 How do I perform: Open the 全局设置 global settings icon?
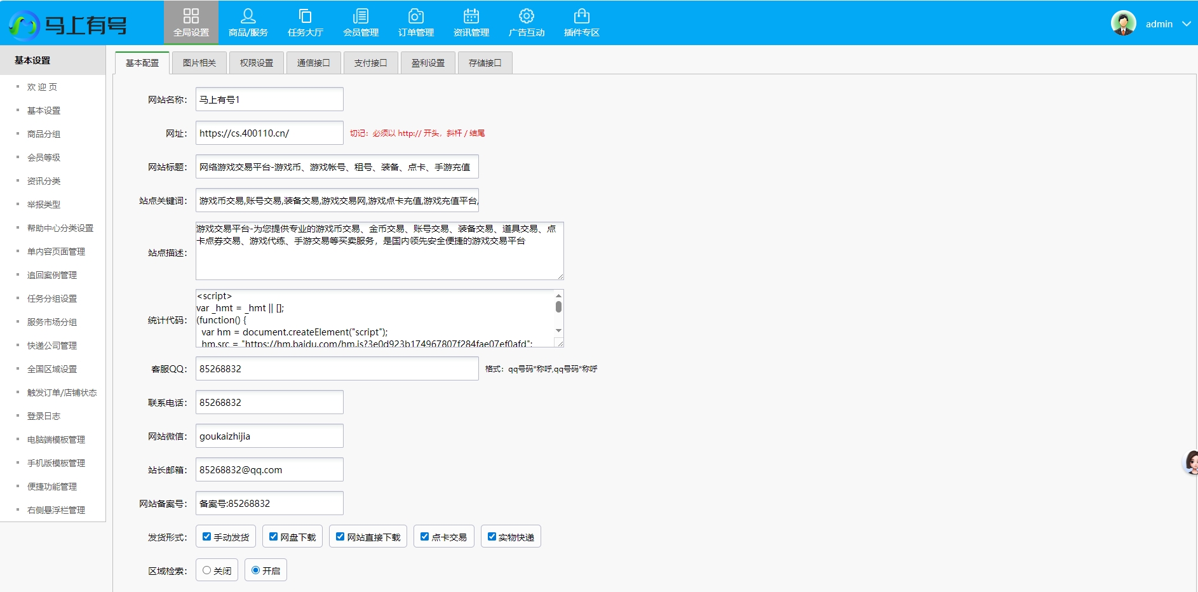[x=191, y=16]
